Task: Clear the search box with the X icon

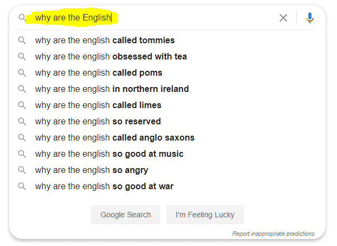Action: pyautogui.click(x=283, y=18)
